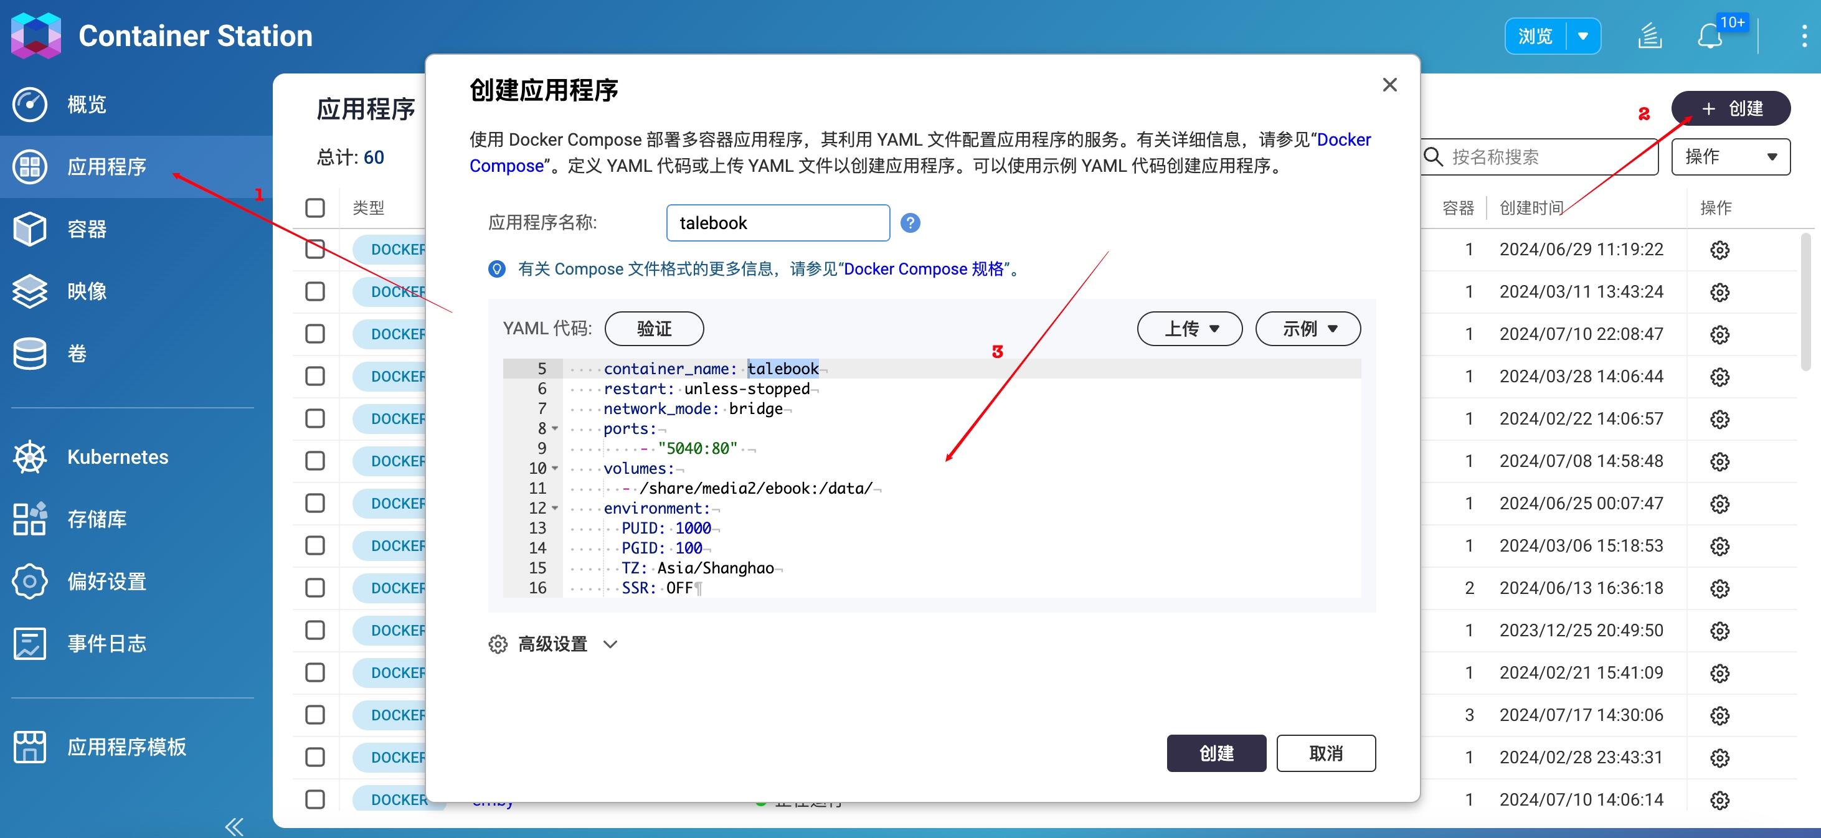This screenshot has width=1821, height=838.
Task: Select the 存储库 (Registries) sidebar icon
Action: [x=29, y=519]
